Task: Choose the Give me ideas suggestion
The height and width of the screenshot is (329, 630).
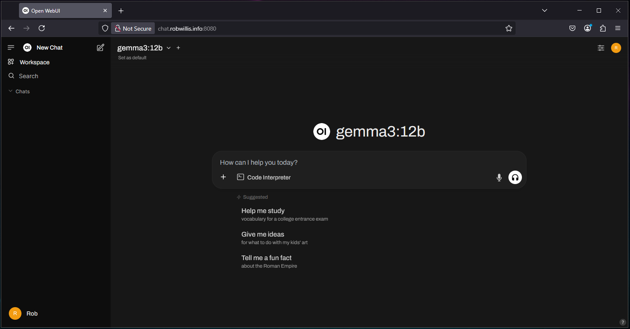Action: tap(275, 238)
